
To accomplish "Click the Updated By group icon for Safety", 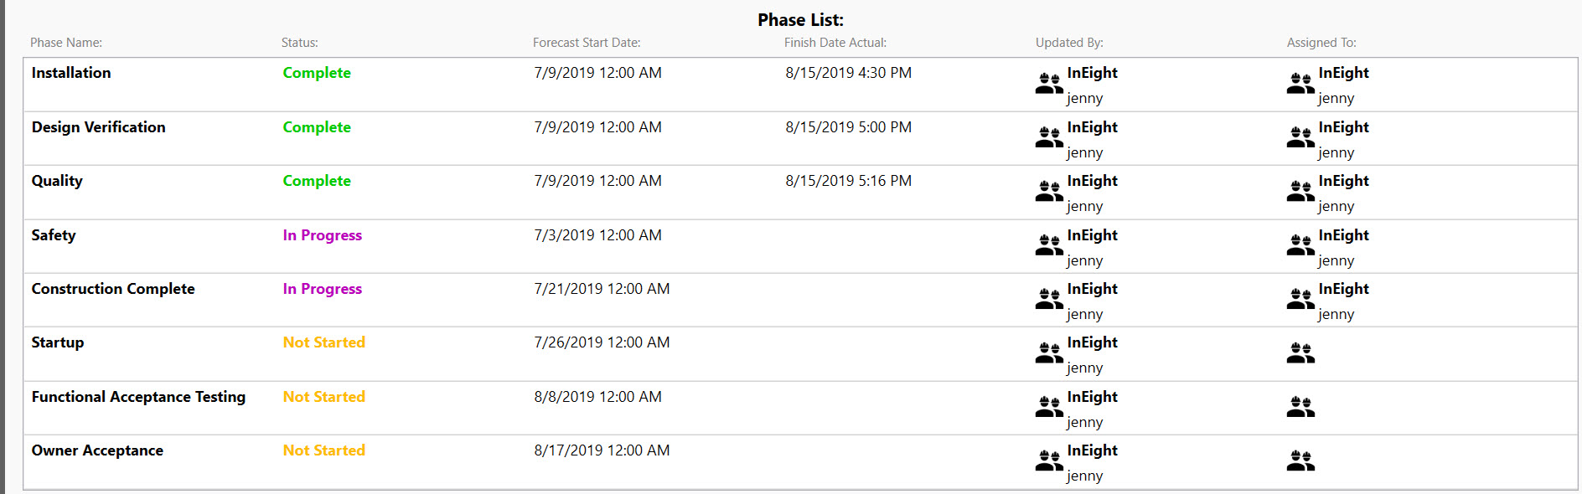I will pyautogui.click(x=1049, y=246).
